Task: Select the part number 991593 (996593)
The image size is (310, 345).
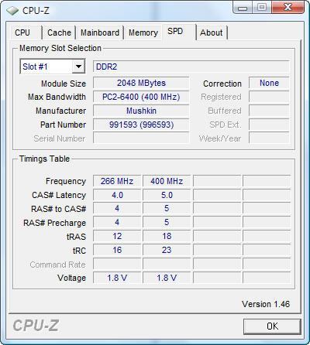Action: click(x=141, y=125)
